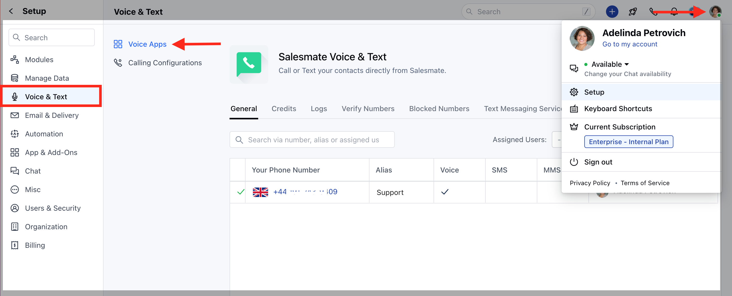Click the UK flag icon in number row
Image resolution: width=732 pixels, height=296 pixels.
tap(260, 192)
